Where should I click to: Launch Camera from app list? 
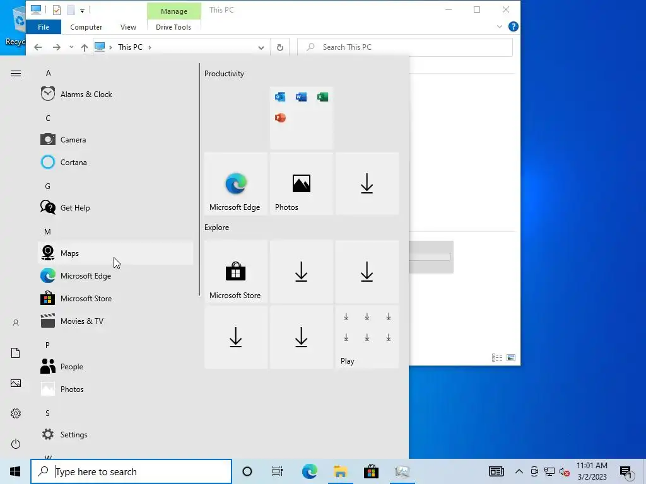point(115,139)
